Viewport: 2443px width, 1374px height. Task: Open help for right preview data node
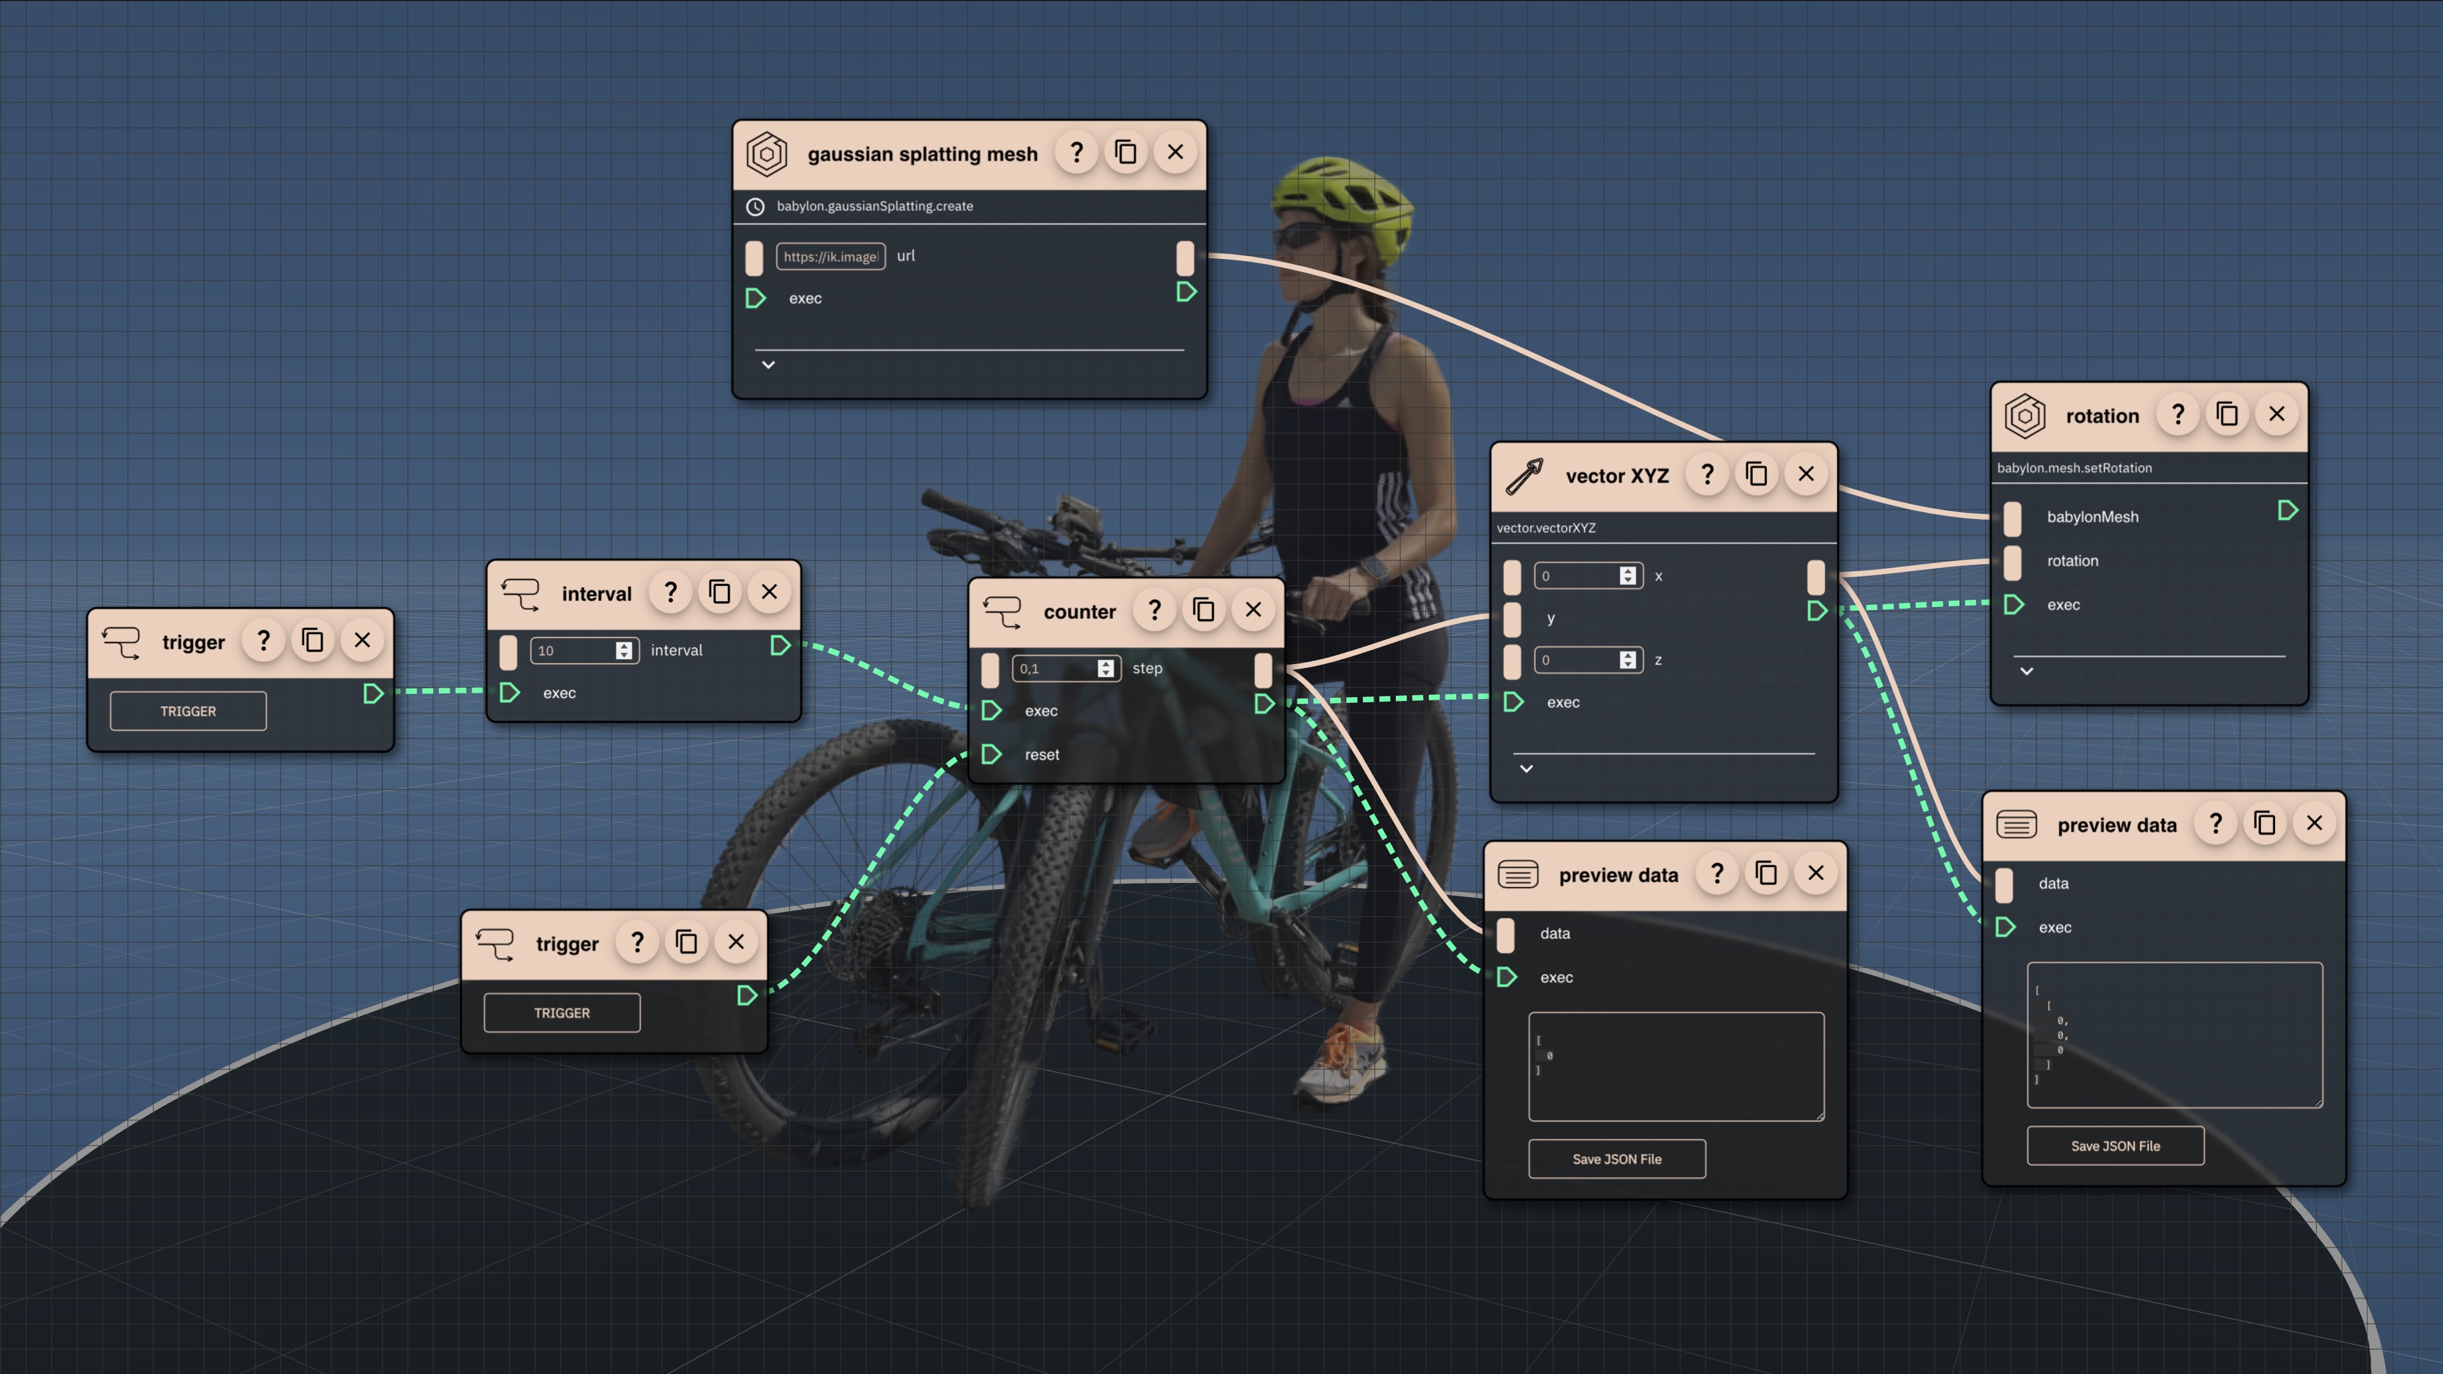pyautogui.click(x=2215, y=824)
